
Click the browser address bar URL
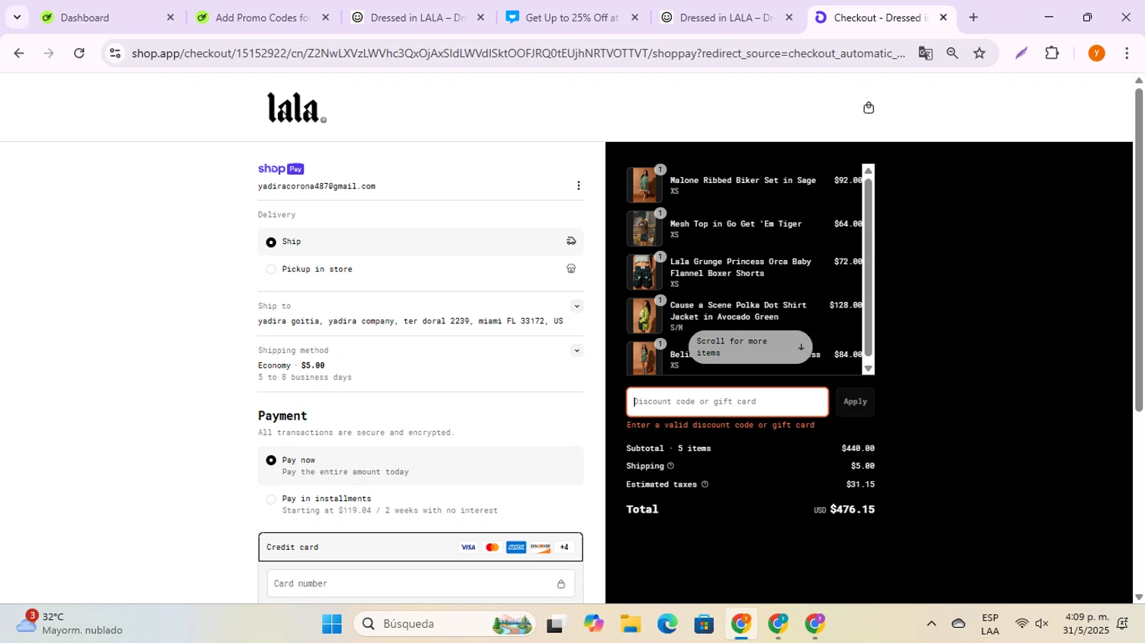pos(518,53)
